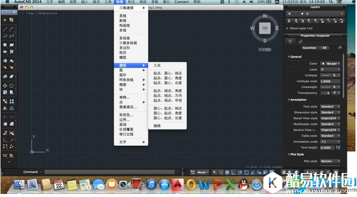Click the Text height 0.2000 field
Image resolution: width=357 pixels, height=197 pixels.
(x=328, y=148)
